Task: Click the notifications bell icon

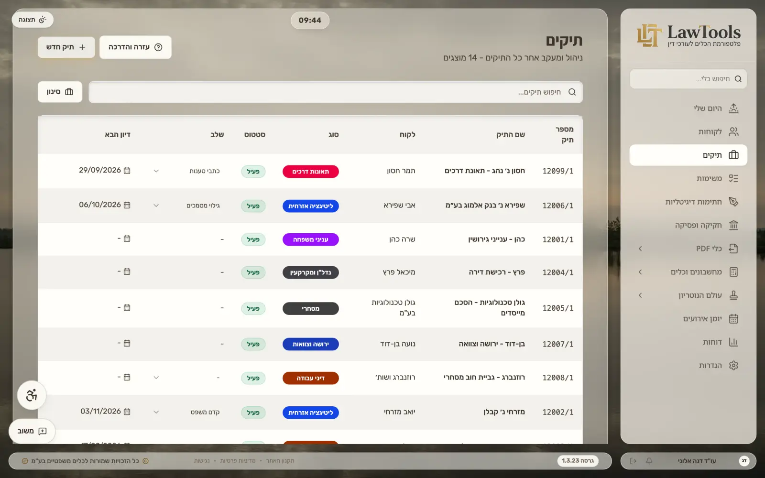Action: click(649, 461)
